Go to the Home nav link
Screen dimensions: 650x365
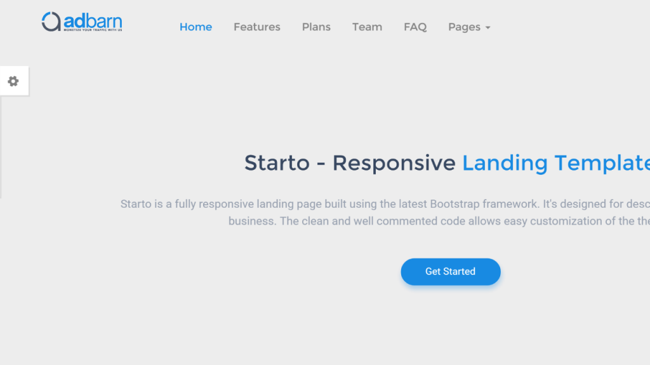(x=196, y=27)
